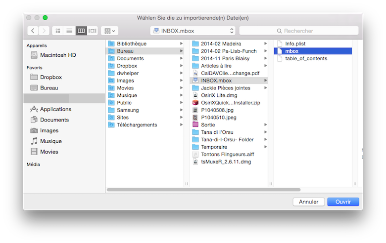Click the horizontal scrollbar below columns

203,190
